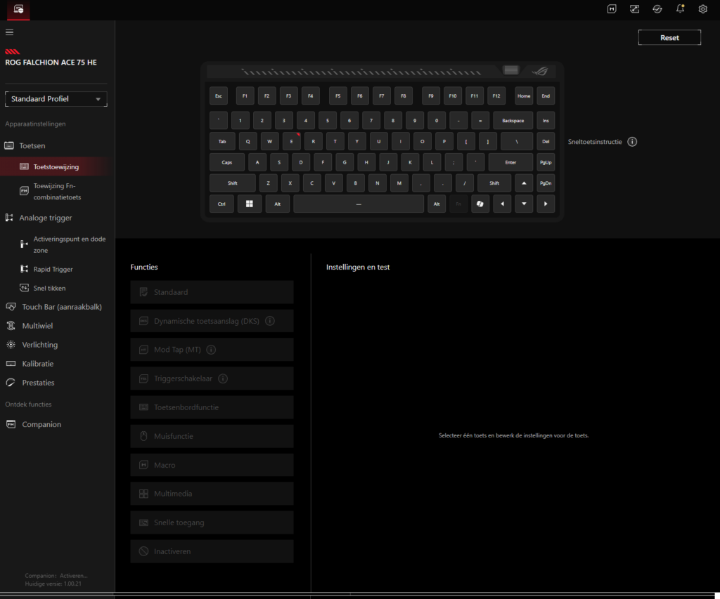The width and height of the screenshot is (720, 599).
Task: Select the Triggerschakelaar function
Action: pos(212,379)
